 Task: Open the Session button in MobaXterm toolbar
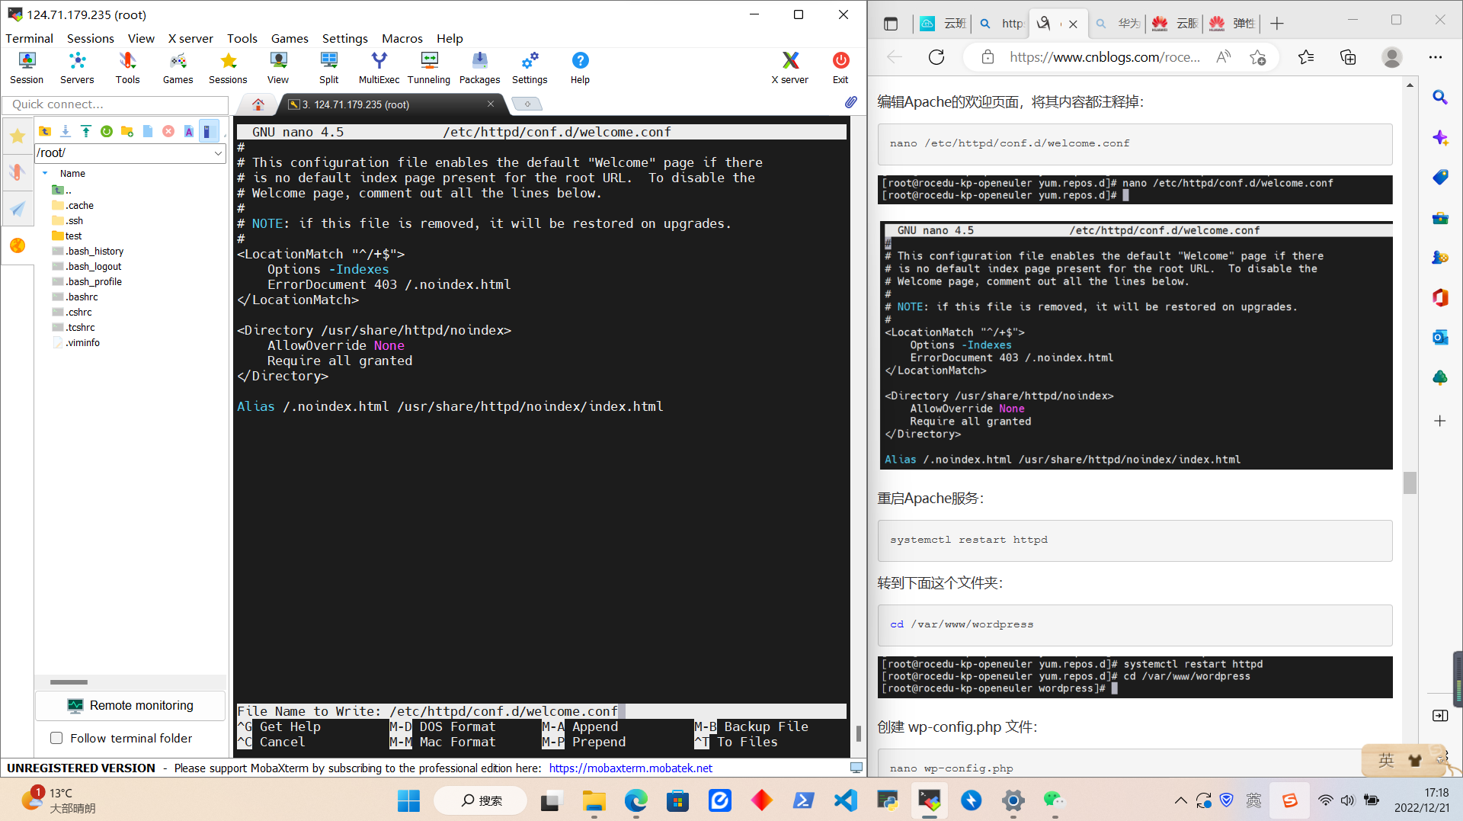[27, 67]
